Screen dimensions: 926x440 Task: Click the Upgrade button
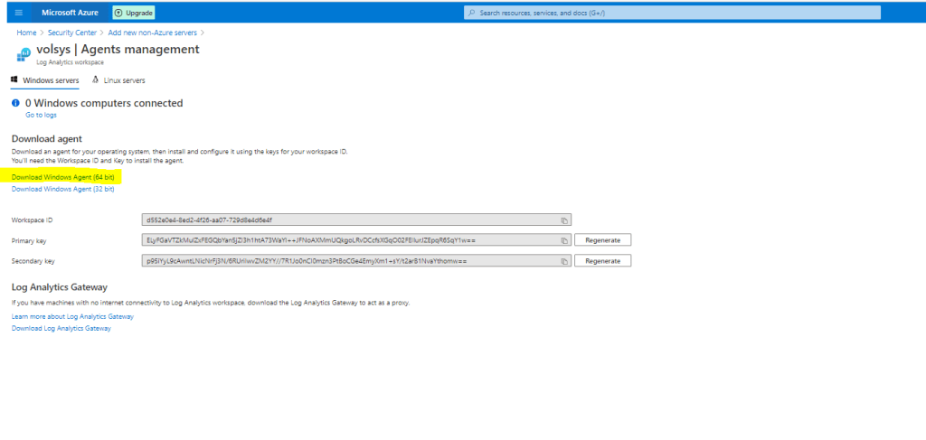point(134,13)
